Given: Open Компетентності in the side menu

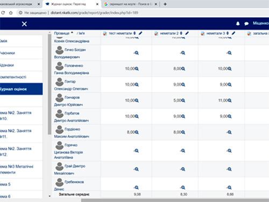Looking at the screenshot, I should pos(21,77).
